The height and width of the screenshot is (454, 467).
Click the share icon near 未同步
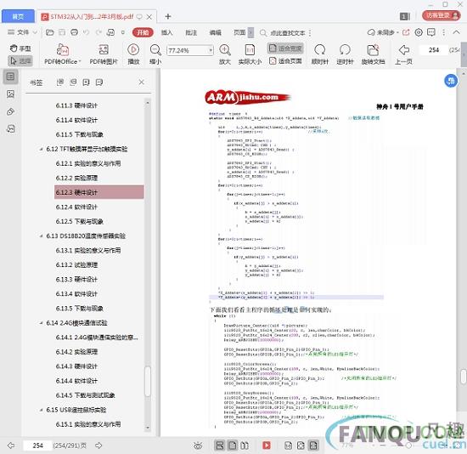(406, 32)
